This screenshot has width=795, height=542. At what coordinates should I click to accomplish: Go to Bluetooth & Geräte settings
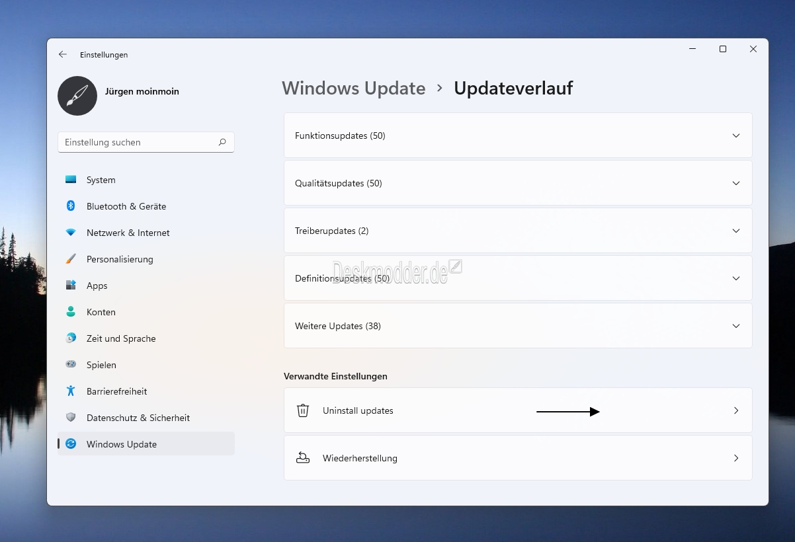[x=146, y=206]
